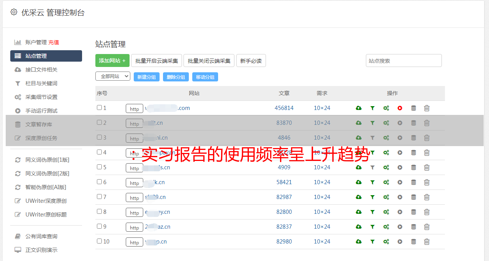Open the article count 456814
This screenshot has height=261, width=489.
click(x=284, y=108)
